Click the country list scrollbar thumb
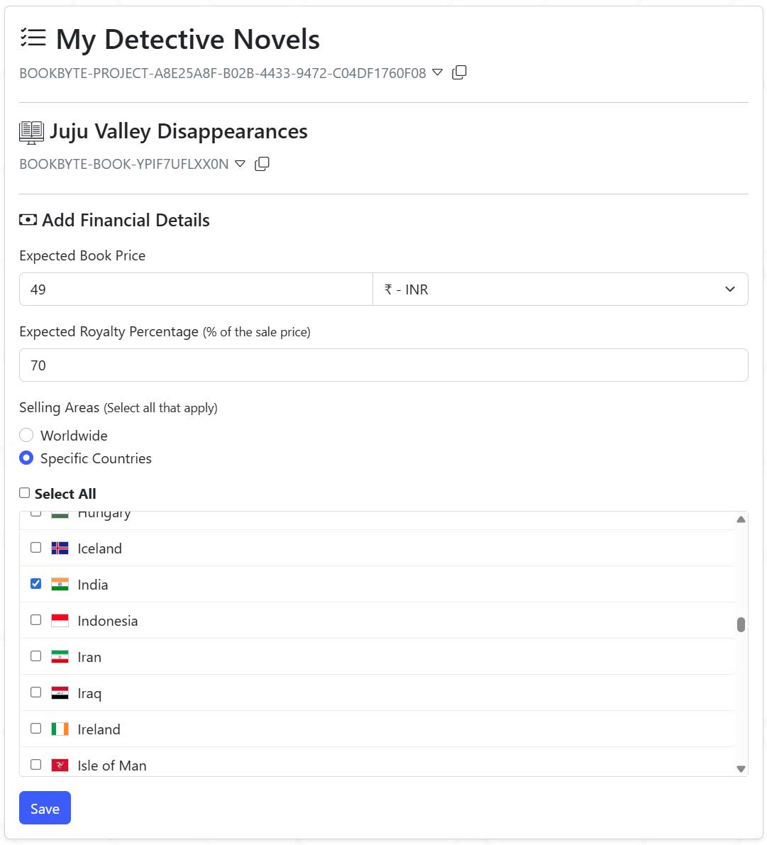Screen dimensions: 767x845 pos(741,624)
